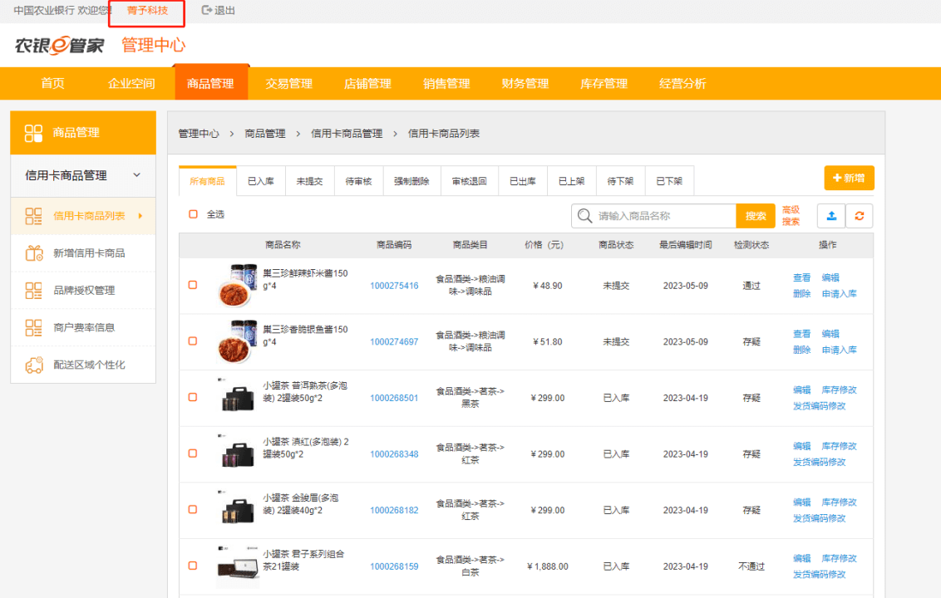The height and width of the screenshot is (598, 941).
Task: Click 编辑 for 小罐茶 金骏眉 row
Action: pos(802,502)
